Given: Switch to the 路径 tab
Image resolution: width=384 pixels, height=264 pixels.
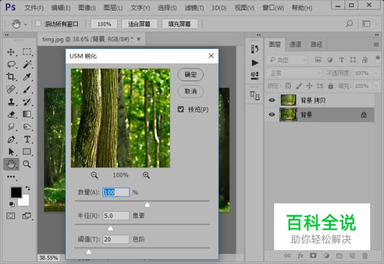Looking at the screenshot, I should (316, 44).
